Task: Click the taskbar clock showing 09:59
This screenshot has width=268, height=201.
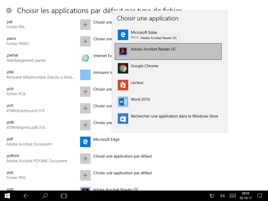Action: point(246,196)
